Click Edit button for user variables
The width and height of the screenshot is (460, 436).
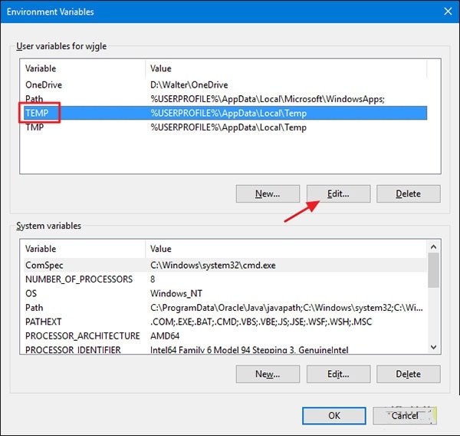[x=338, y=193]
